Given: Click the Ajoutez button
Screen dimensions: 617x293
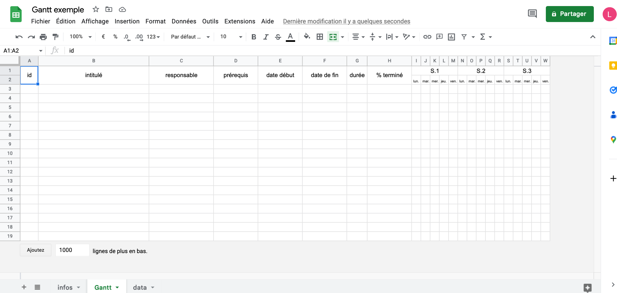Looking at the screenshot, I should tap(36, 250).
